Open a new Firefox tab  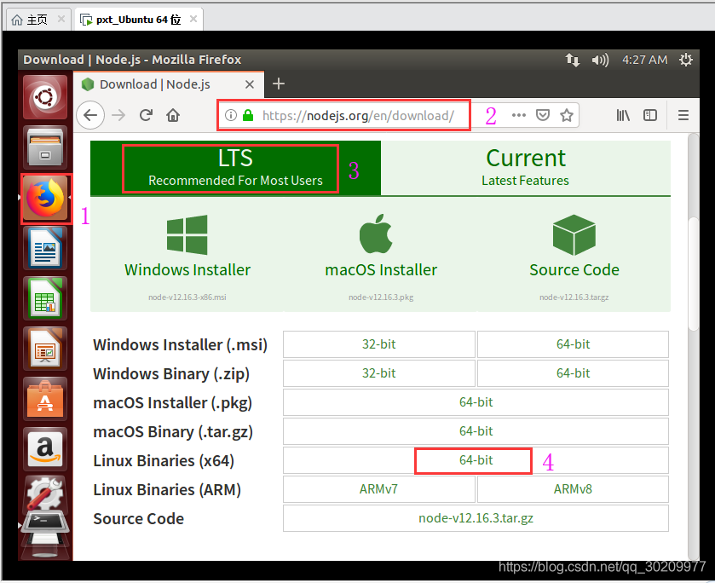(279, 84)
